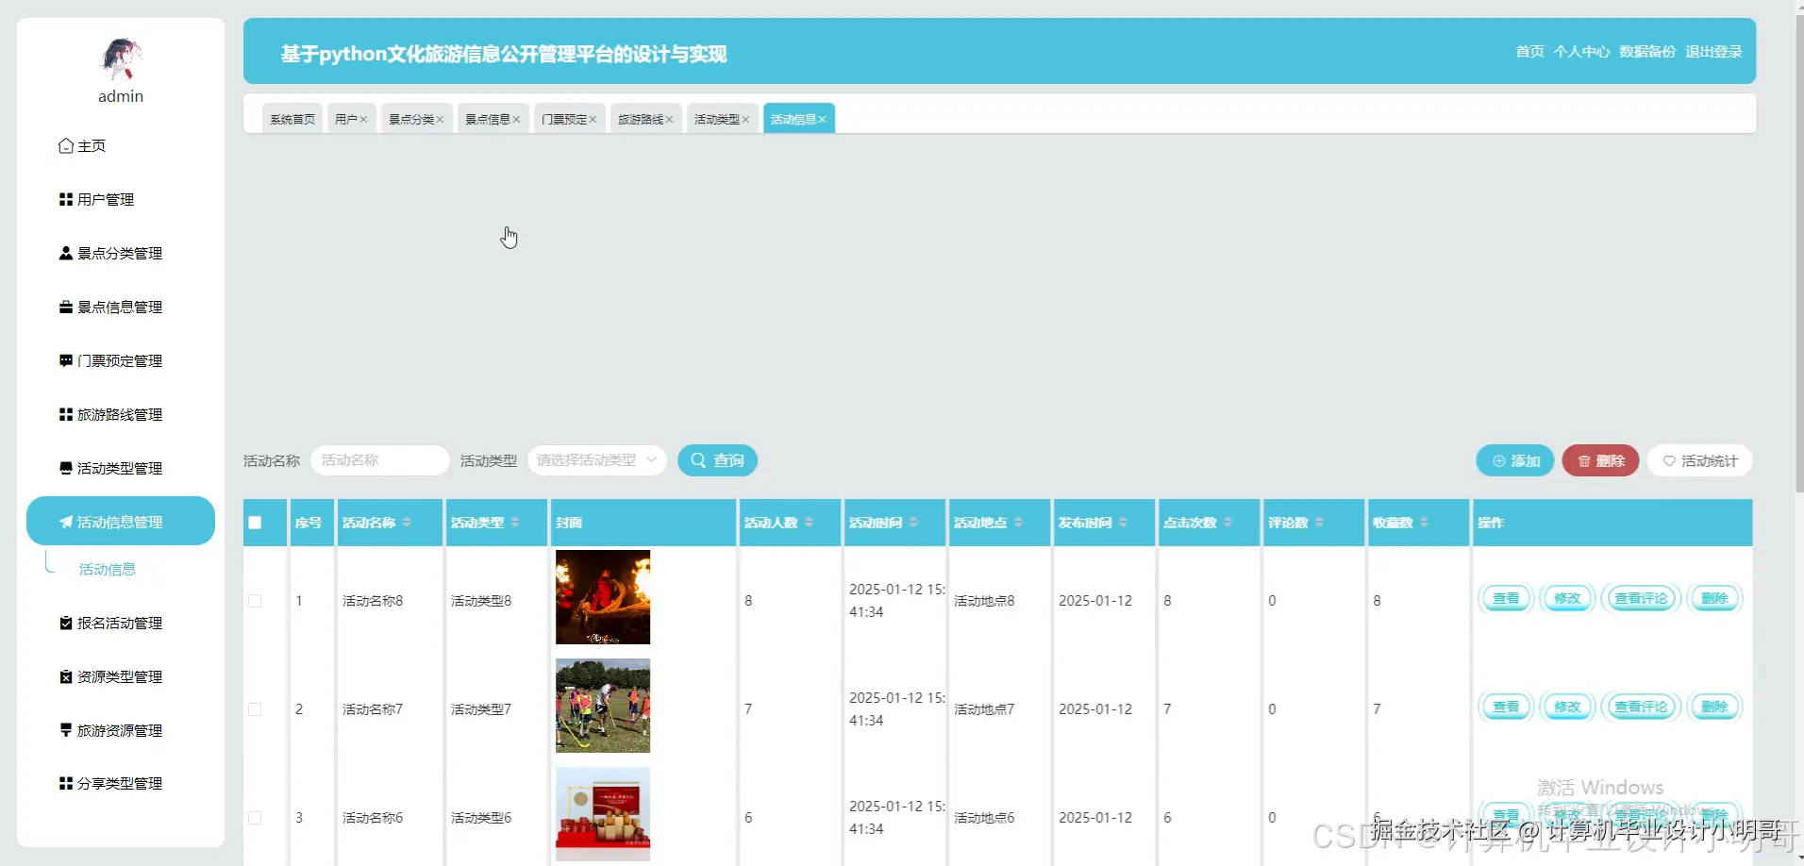Click the 添加 button

click(x=1515, y=460)
